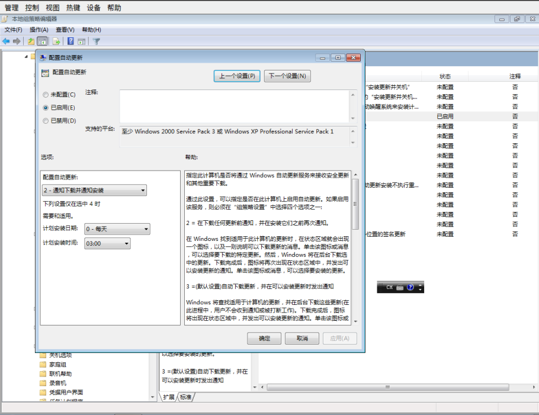Click the 确定 button
Screen dimensions: 539x415
[x=264, y=339]
